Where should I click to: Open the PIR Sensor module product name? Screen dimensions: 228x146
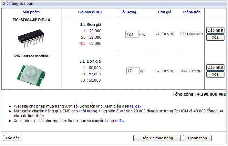[31, 56]
